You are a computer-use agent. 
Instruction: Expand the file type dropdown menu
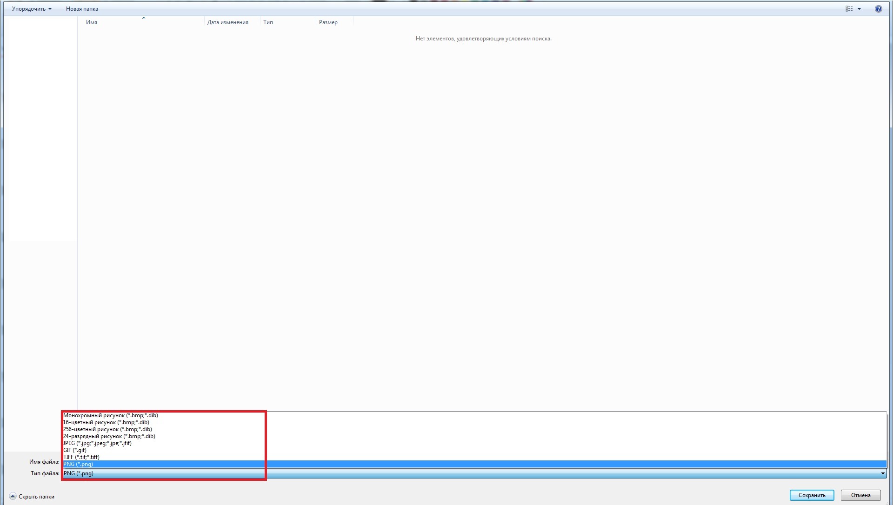click(882, 474)
